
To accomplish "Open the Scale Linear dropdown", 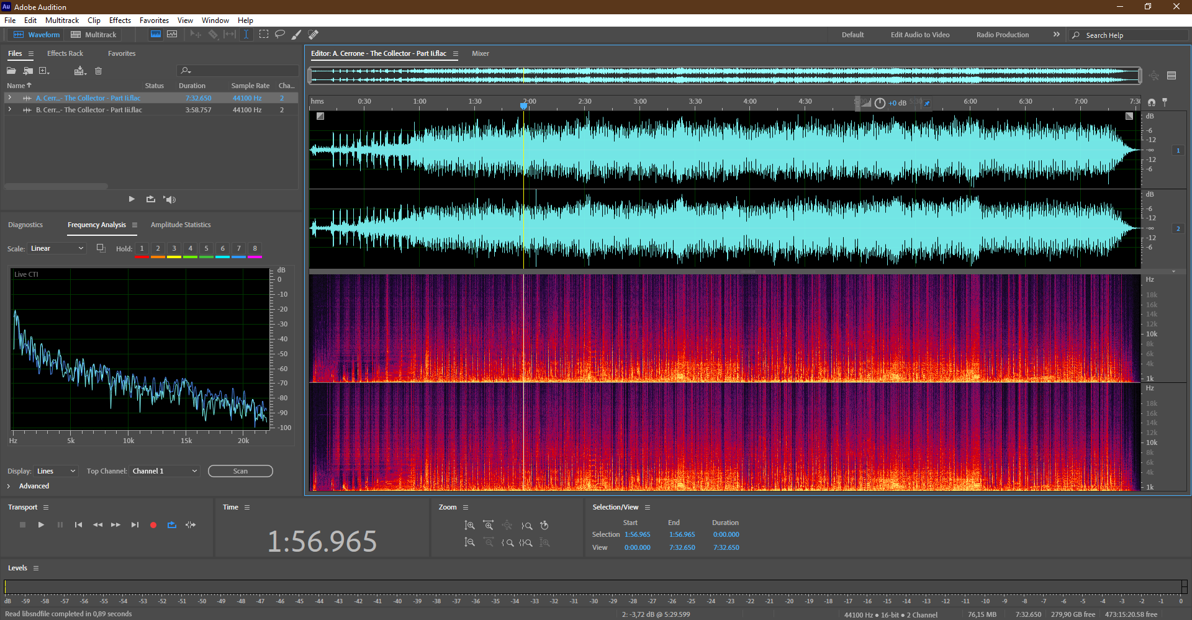I will point(57,248).
